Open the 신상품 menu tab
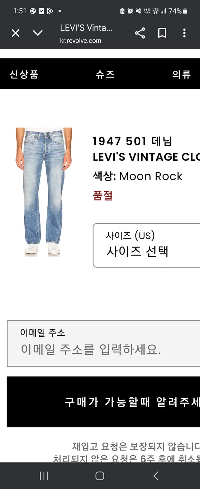The height and width of the screenshot is (489, 200). tap(24, 74)
